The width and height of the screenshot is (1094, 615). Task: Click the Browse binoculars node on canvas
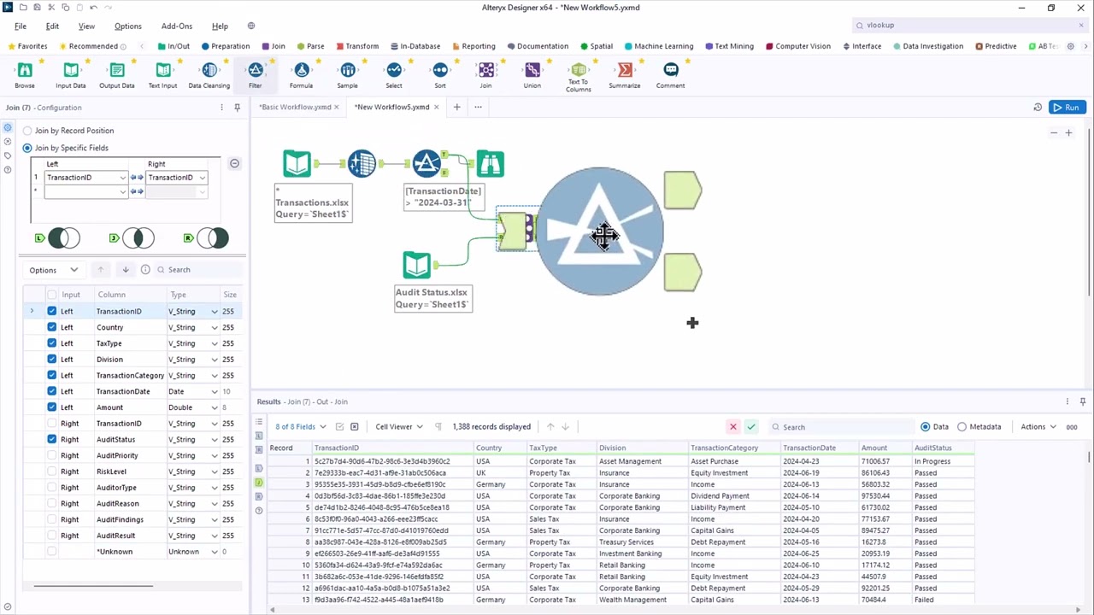[490, 163]
